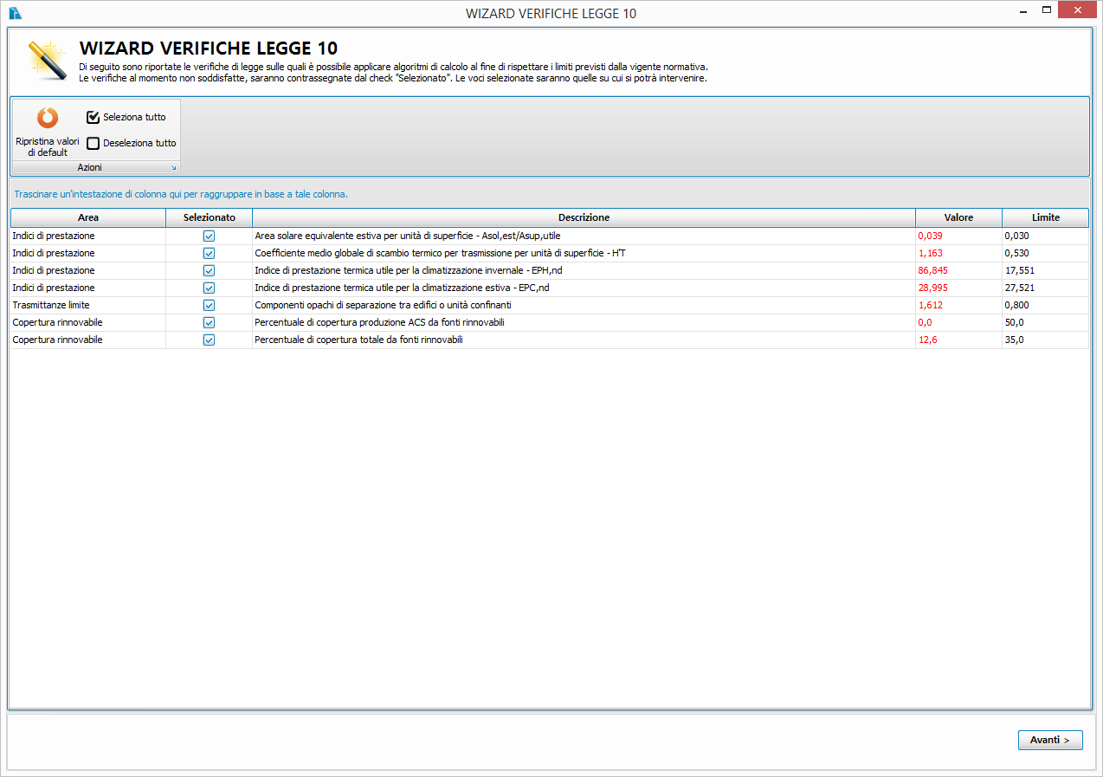
Task: Deselect the EPH,nd invernale row checkbox
Action: (x=209, y=270)
